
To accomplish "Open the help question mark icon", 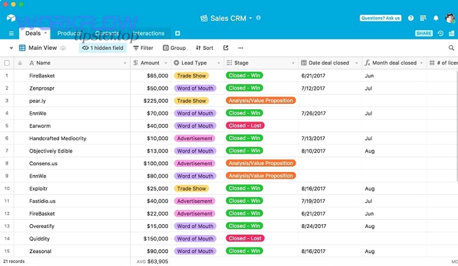I will tap(411, 18).
